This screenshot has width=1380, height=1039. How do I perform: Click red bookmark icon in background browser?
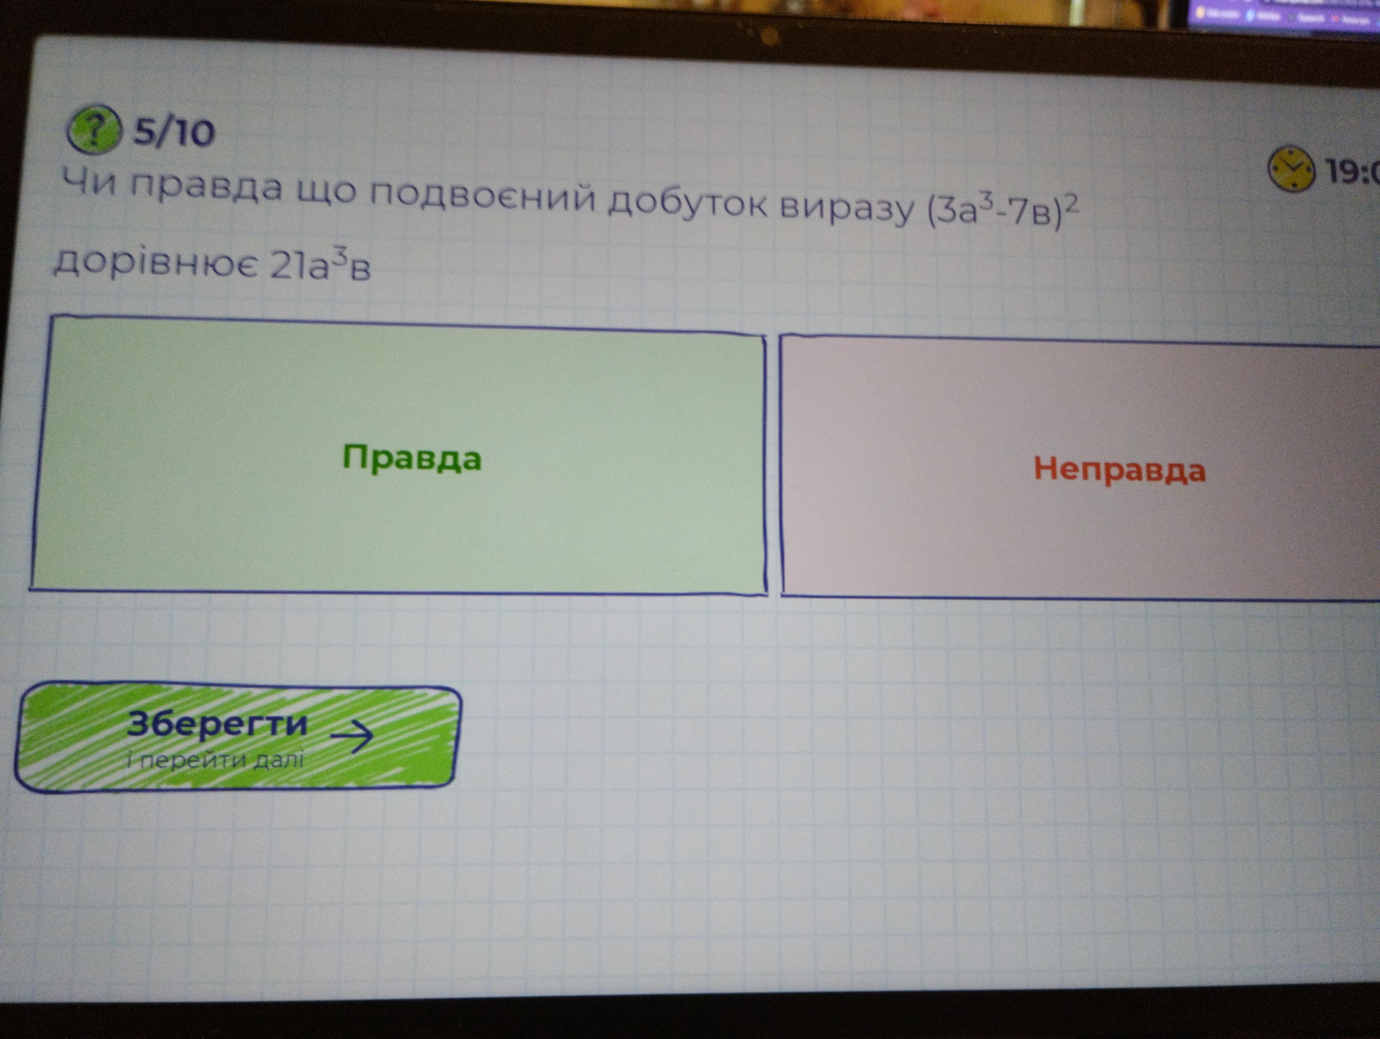coord(1335,18)
